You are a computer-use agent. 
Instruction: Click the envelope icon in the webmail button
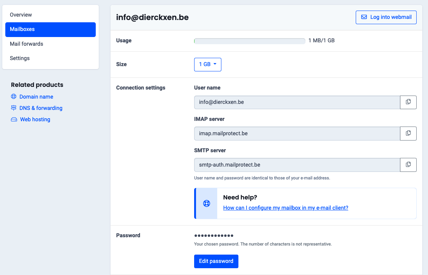coord(364,17)
